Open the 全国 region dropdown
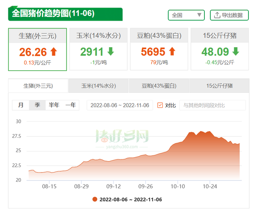The height and width of the screenshot is (213, 254). point(186,15)
